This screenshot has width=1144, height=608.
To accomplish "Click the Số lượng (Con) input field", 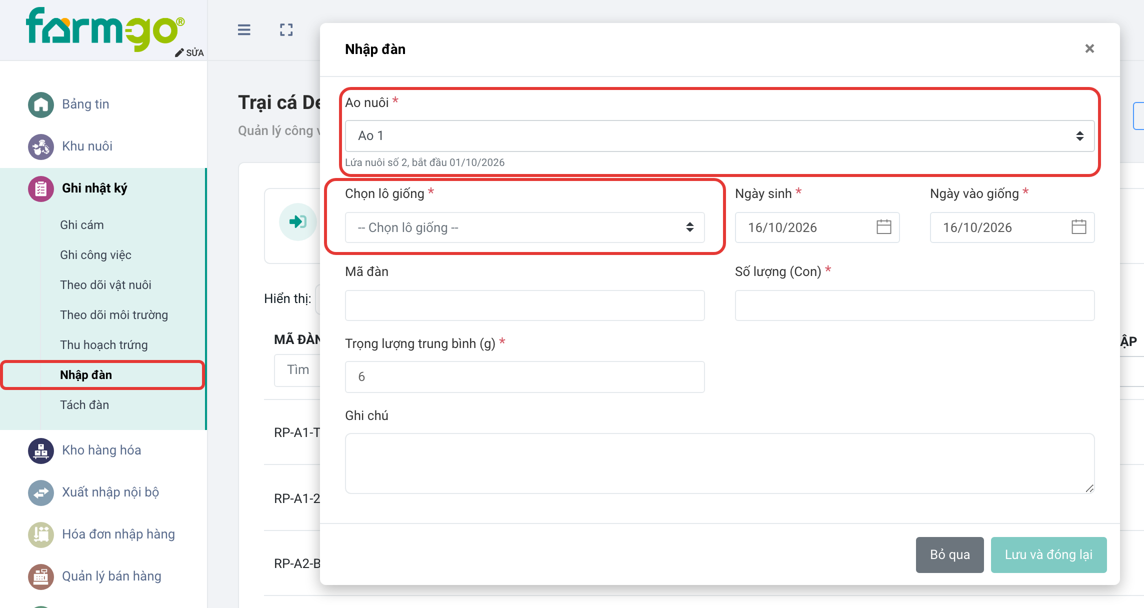I will click(x=914, y=305).
